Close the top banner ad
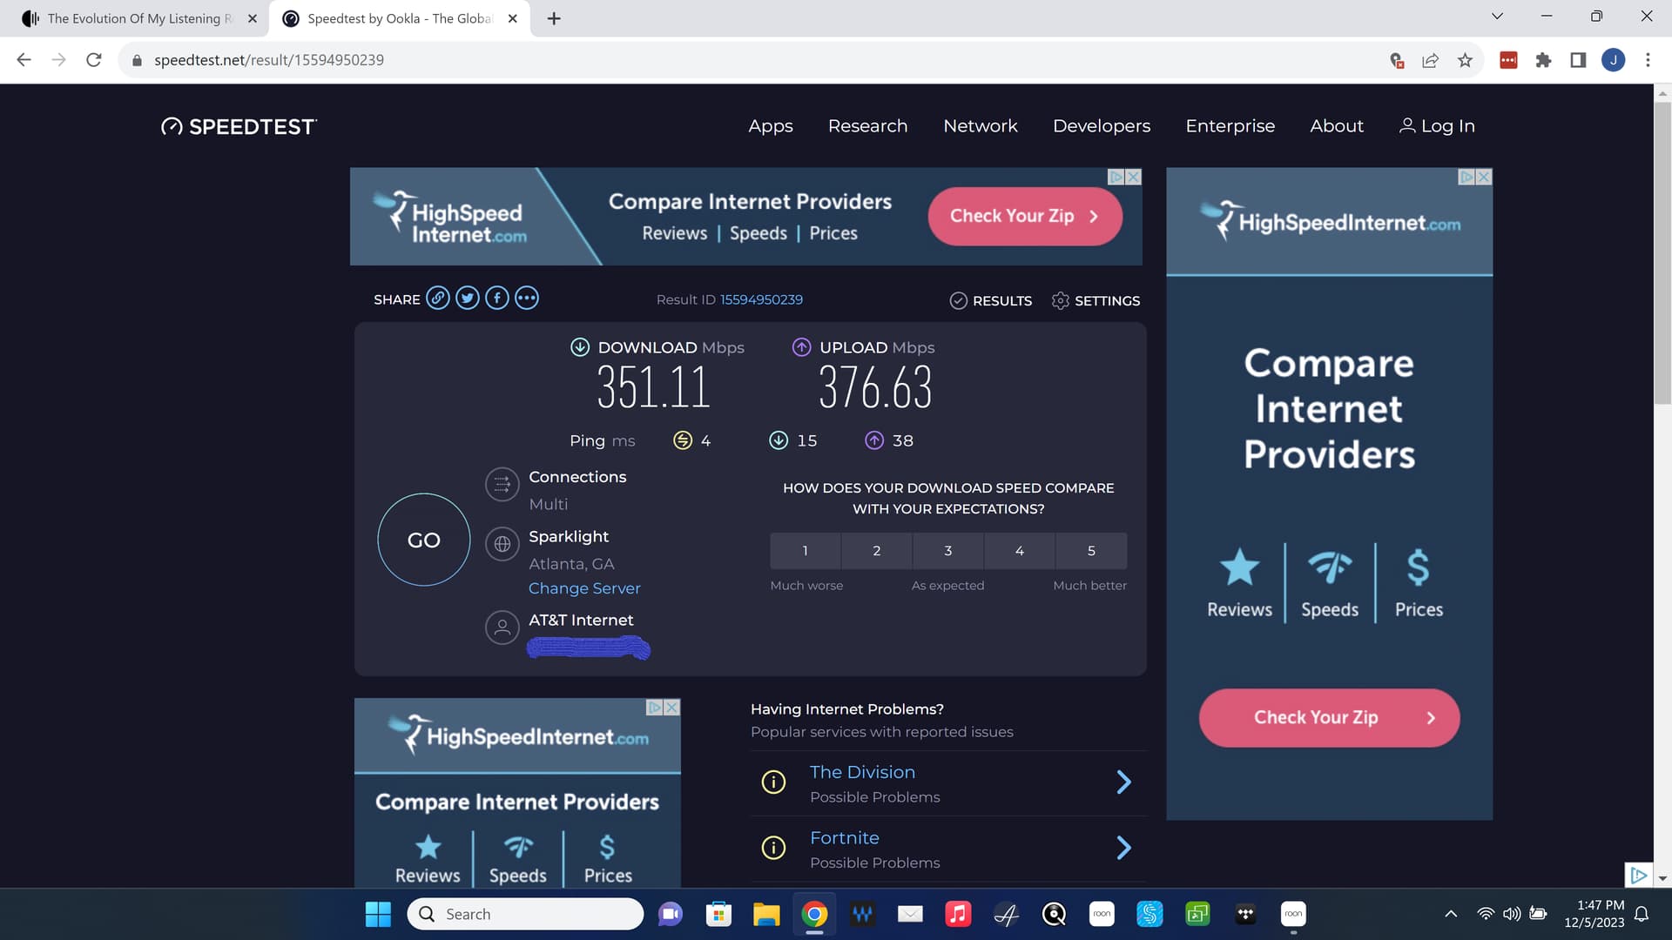The image size is (1672, 940). click(x=1134, y=177)
